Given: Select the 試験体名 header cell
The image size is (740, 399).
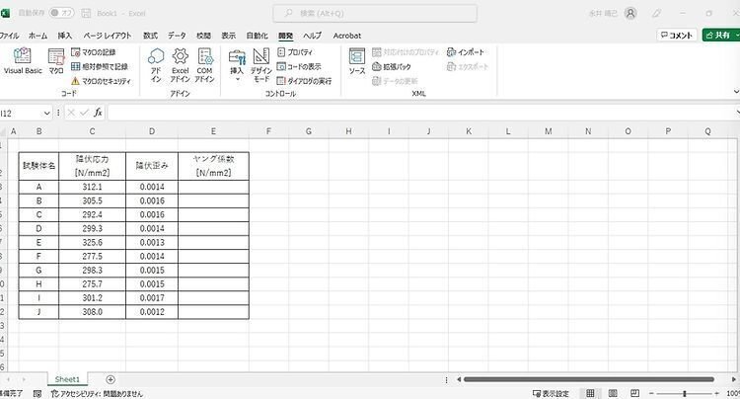Looking at the screenshot, I should (x=38, y=166).
